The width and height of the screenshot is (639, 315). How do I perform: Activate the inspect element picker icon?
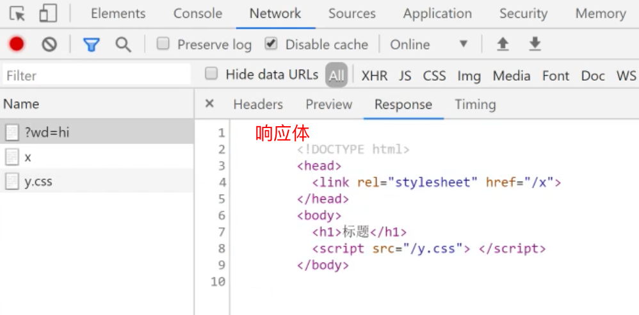(17, 13)
